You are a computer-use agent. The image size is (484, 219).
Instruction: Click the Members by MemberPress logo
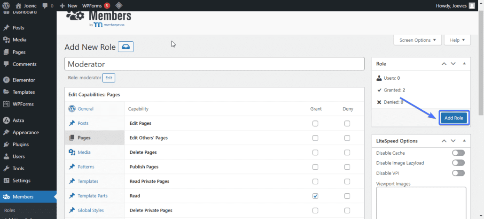click(99, 18)
